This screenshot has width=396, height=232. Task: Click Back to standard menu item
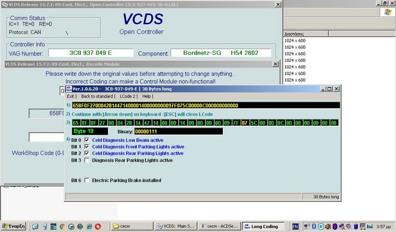pos(97,96)
